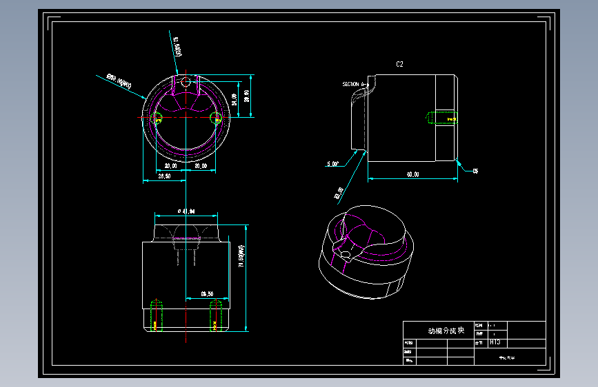Click the Ø41.94 diameter dimension above the front view
Viewport: 598px width, 387px height.
click(186, 211)
